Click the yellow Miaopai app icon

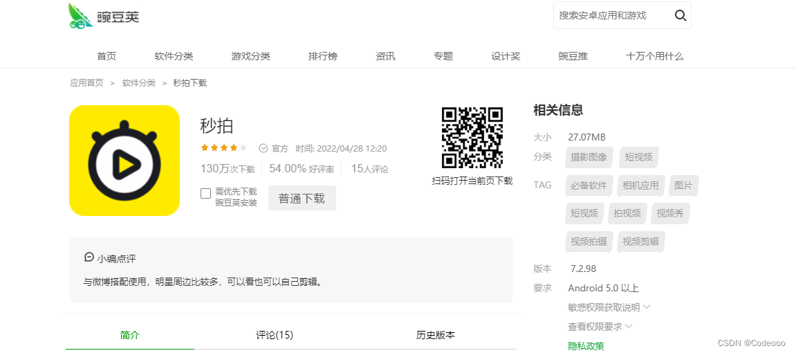[124, 161]
